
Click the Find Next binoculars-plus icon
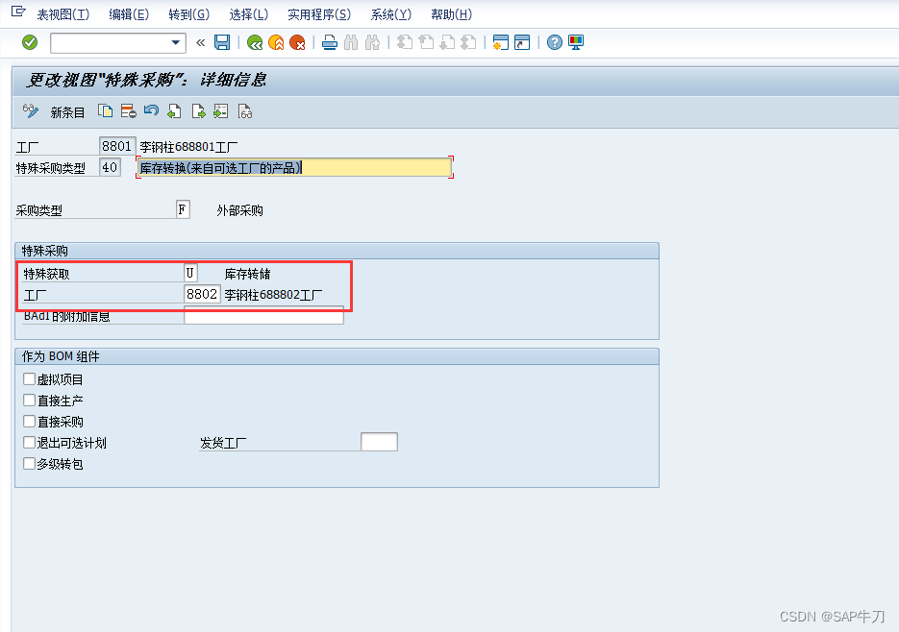[372, 42]
